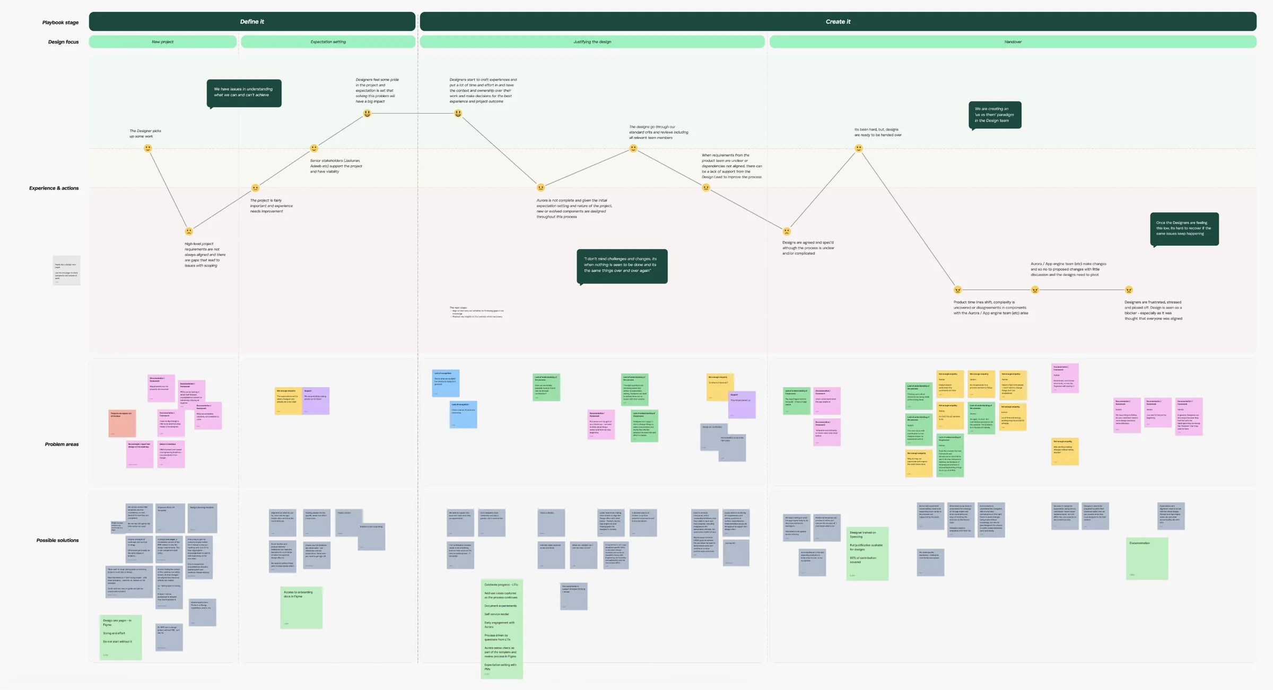Select the 'Product time lines shift' caption

(991, 308)
